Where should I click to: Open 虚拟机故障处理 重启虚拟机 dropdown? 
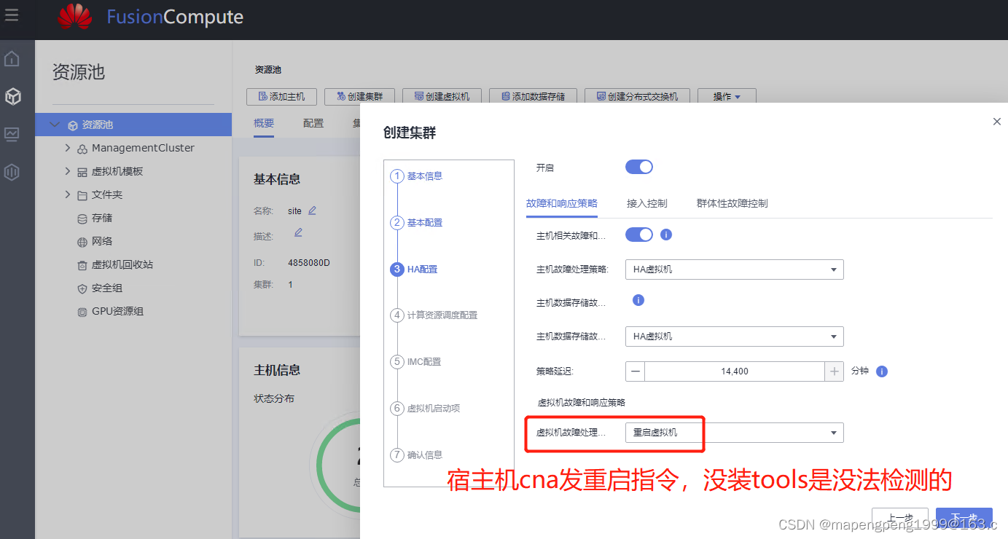[x=734, y=433]
